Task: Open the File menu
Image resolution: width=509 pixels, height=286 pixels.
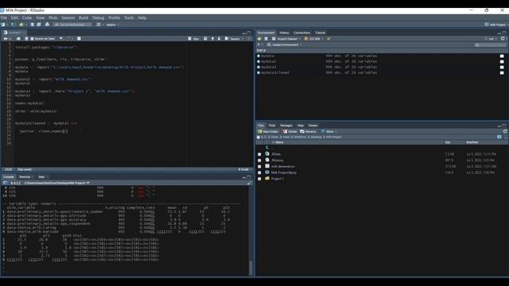Action: 3,17
